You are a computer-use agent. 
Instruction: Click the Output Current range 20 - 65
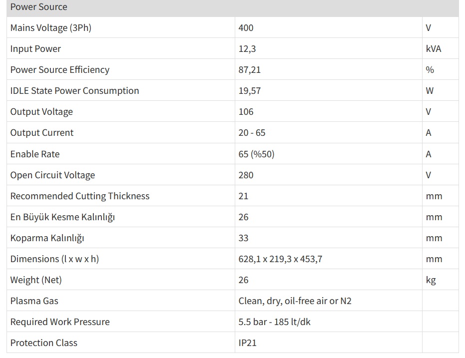[252, 133]
